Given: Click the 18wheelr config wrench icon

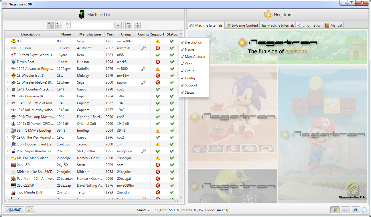Looking at the screenshot, I should point(143,82).
